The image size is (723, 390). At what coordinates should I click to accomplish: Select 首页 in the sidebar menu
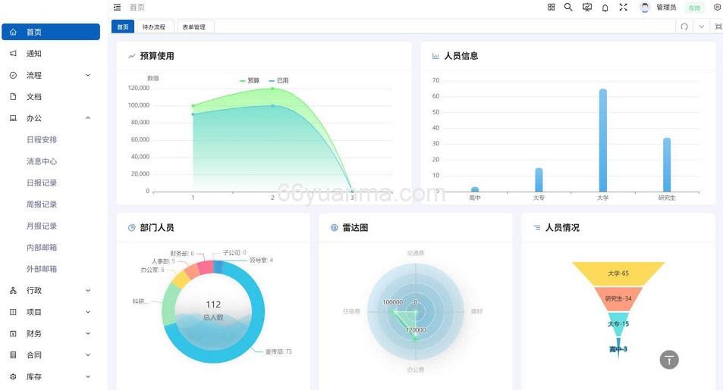pos(51,32)
